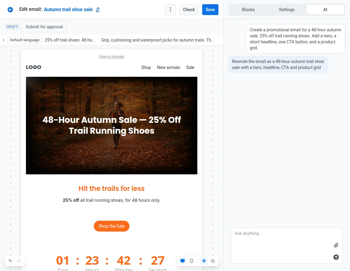Click the Autumn trail shoe sale title
The width and height of the screenshot is (350, 271).
tap(68, 10)
